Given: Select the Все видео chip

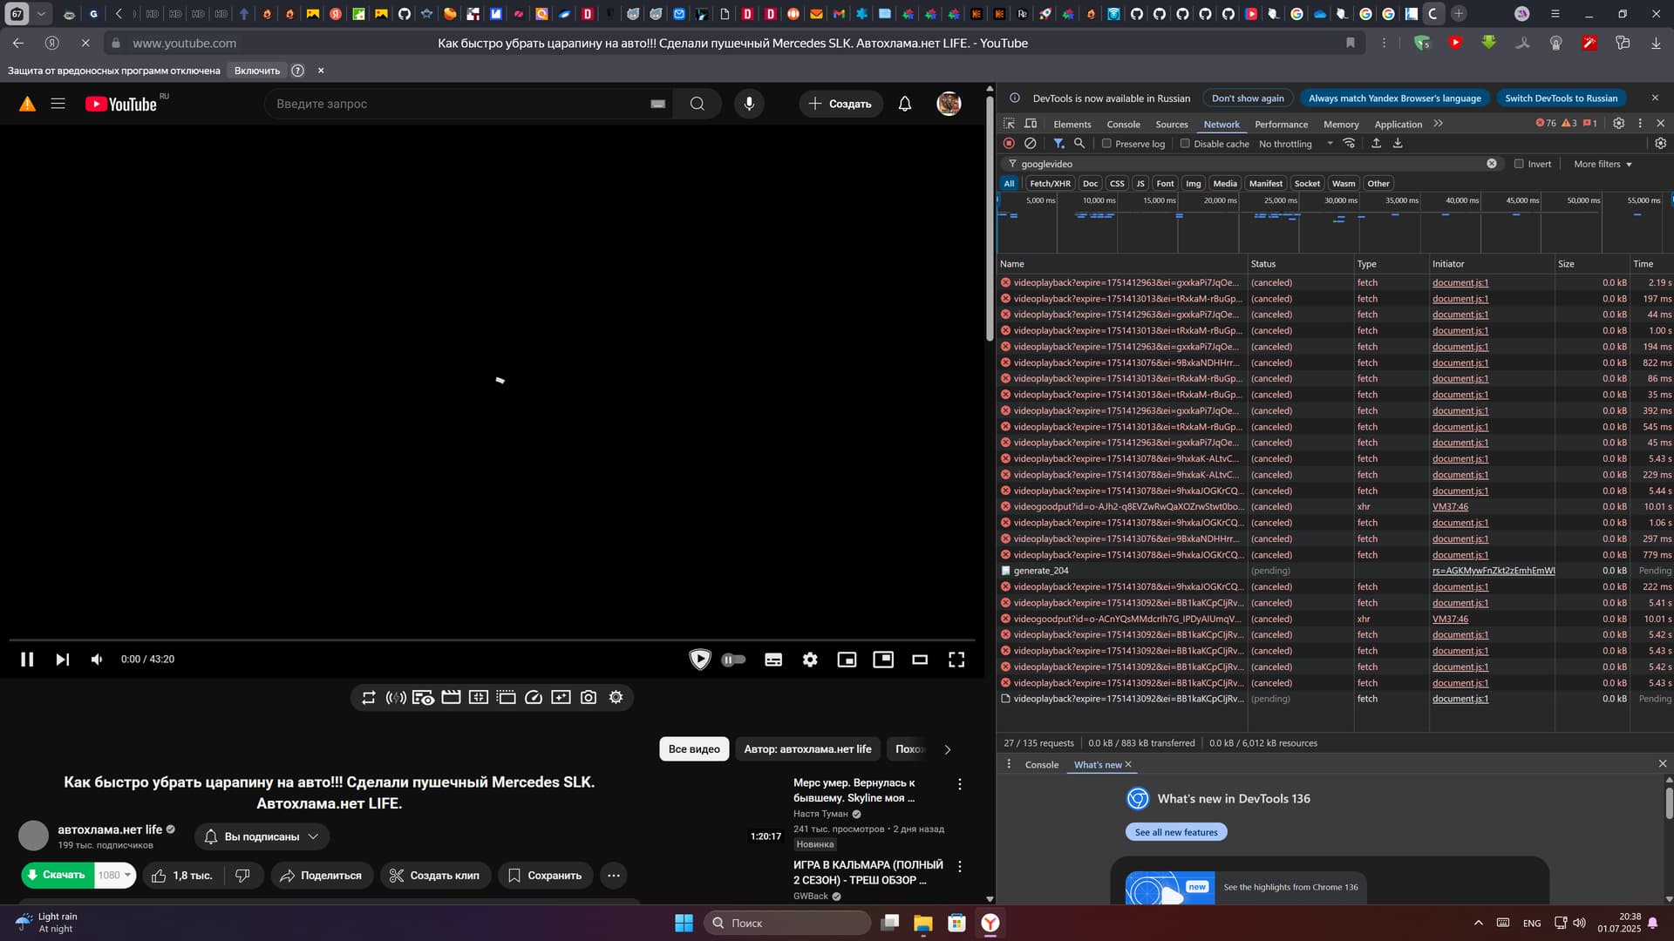Looking at the screenshot, I should coord(694,749).
